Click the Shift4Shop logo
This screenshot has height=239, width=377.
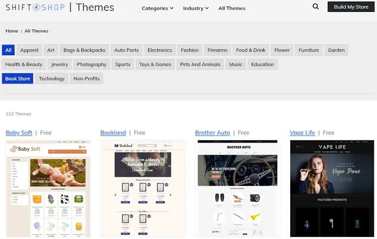[35, 8]
